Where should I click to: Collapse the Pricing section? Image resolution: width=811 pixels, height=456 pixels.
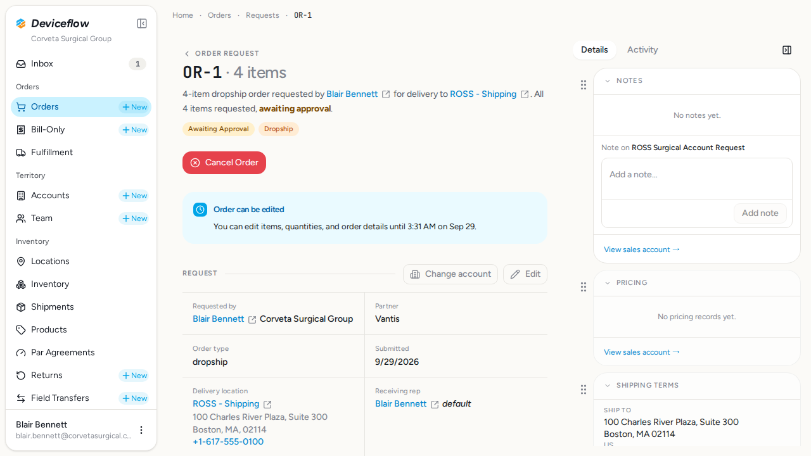tap(608, 283)
